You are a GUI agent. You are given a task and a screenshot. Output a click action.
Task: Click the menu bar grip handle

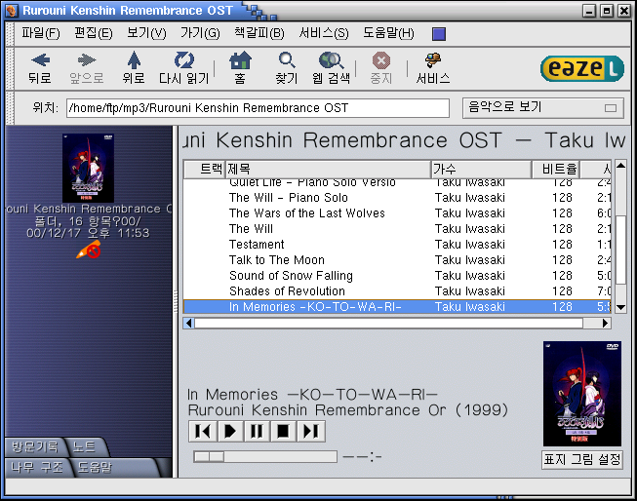point(11,34)
